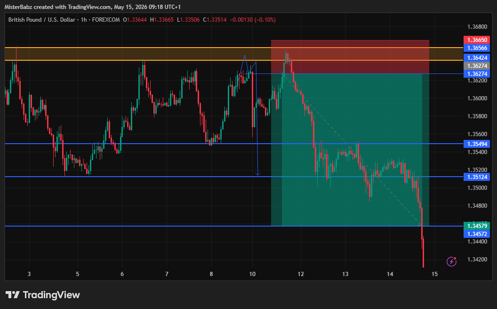The height and width of the screenshot is (309, 497).
Task: Select the gray 1.36274 price label
Action: (477, 65)
